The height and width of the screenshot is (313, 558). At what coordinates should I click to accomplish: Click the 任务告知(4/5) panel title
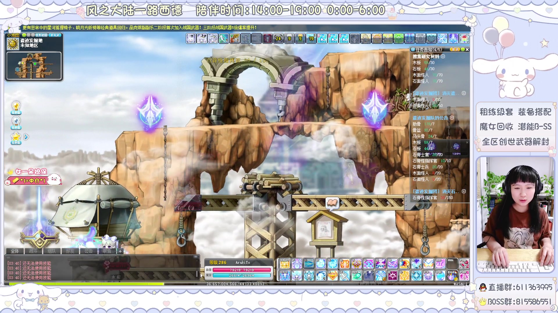coord(429,50)
